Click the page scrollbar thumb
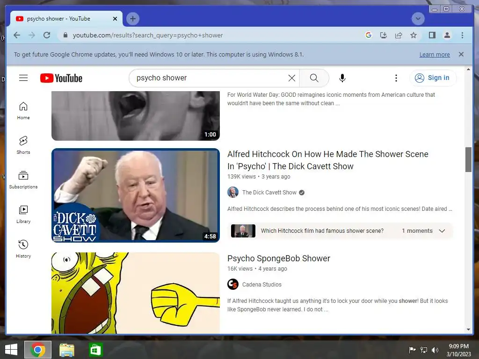Viewport: 479px width, 359px height. point(468,159)
